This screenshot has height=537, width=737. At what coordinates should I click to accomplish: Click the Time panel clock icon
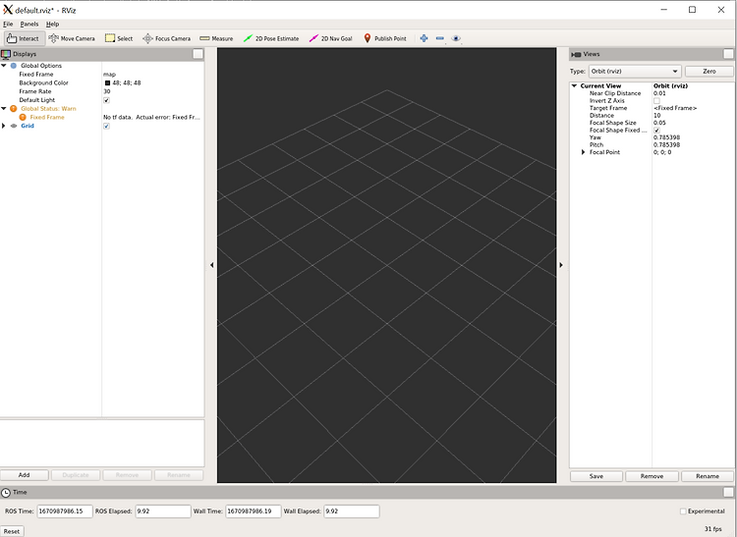6,493
